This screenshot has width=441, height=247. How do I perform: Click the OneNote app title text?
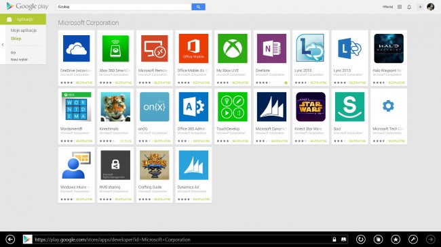pos(263,70)
